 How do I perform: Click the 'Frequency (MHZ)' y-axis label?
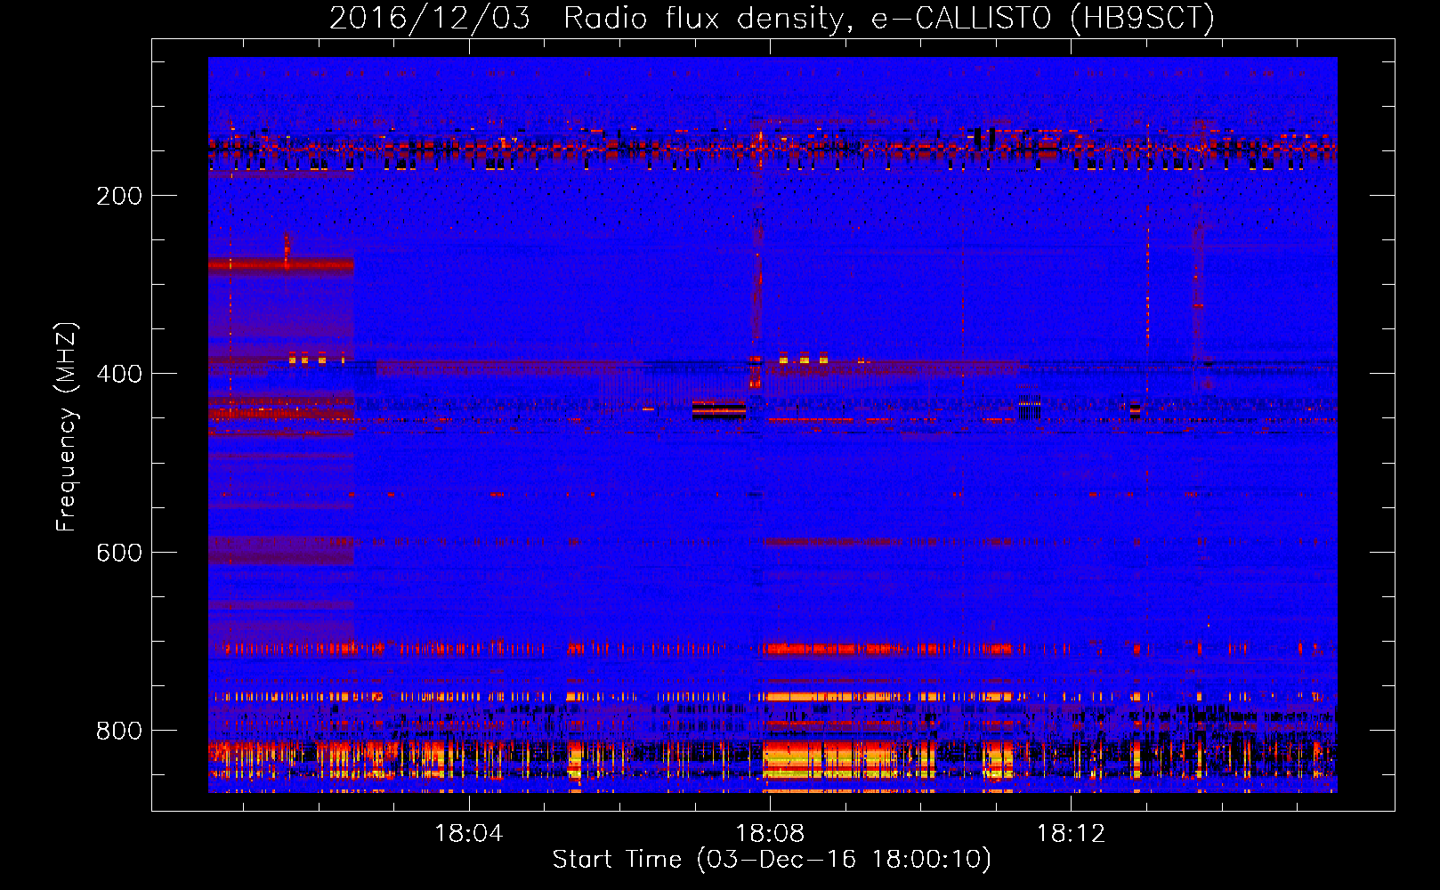point(67,426)
